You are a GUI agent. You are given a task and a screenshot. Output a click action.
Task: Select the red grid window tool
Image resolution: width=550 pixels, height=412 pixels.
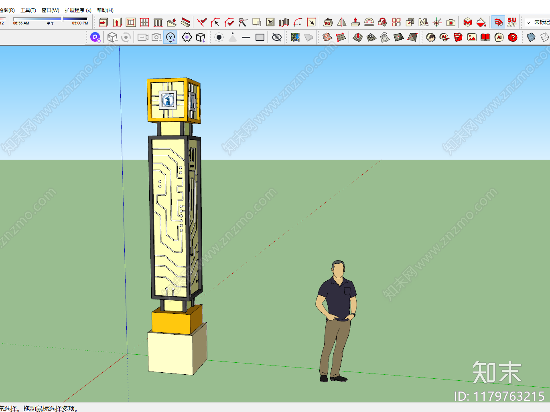pyautogui.click(x=144, y=22)
